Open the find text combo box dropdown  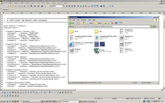pyautogui.click(x=63, y=6)
